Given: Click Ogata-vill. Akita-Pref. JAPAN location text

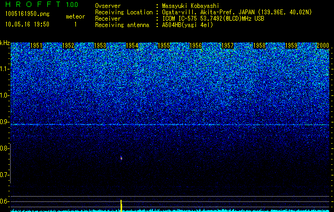Looking at the screenshot, I should [237, 12].
